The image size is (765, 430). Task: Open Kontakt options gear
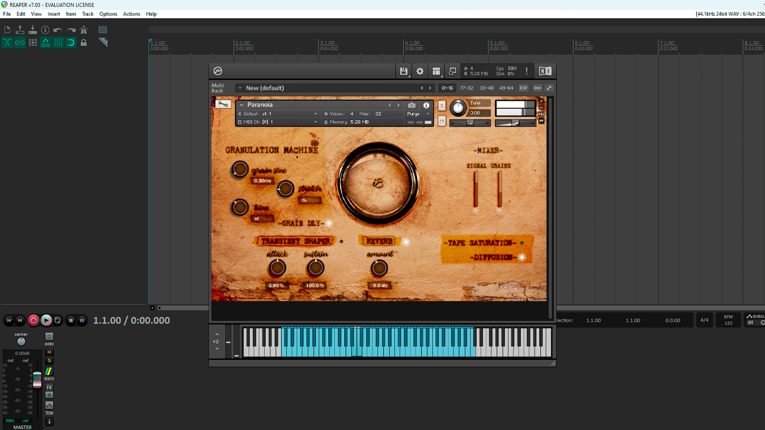420,71
